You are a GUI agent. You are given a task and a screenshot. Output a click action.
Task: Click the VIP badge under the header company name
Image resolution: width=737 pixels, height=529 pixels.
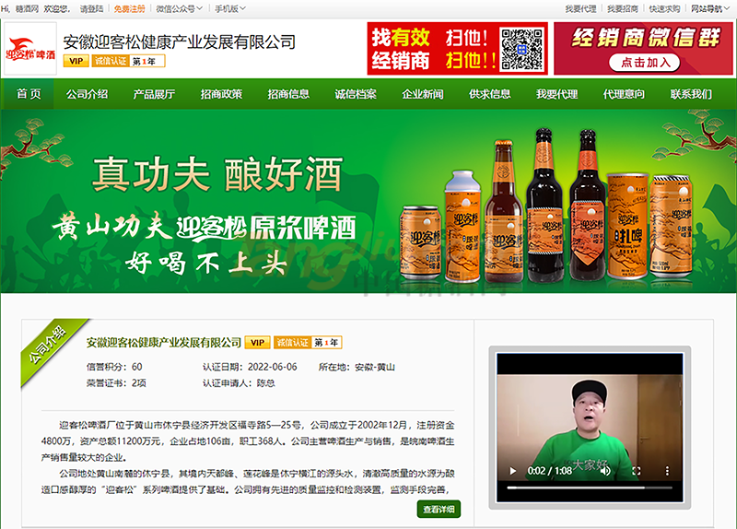76,62
